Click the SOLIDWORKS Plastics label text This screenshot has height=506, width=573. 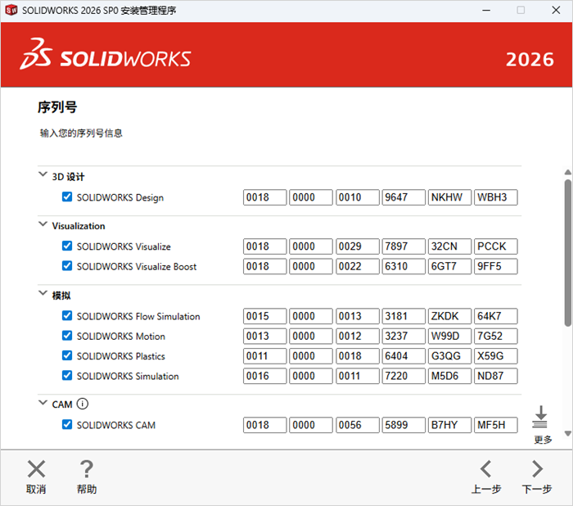[x=121, y=356]
